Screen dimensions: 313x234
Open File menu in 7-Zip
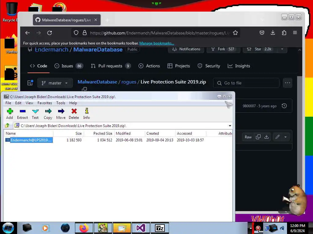[x=8, y=103]
